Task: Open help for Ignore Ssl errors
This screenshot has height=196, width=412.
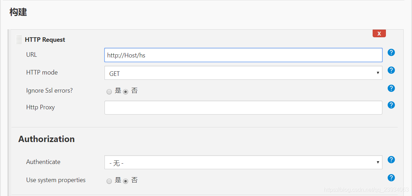Action: pyautogui.click(x=391, y=88)
